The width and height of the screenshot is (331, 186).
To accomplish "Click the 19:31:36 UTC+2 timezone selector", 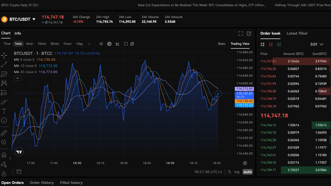I will pos(208,172).
